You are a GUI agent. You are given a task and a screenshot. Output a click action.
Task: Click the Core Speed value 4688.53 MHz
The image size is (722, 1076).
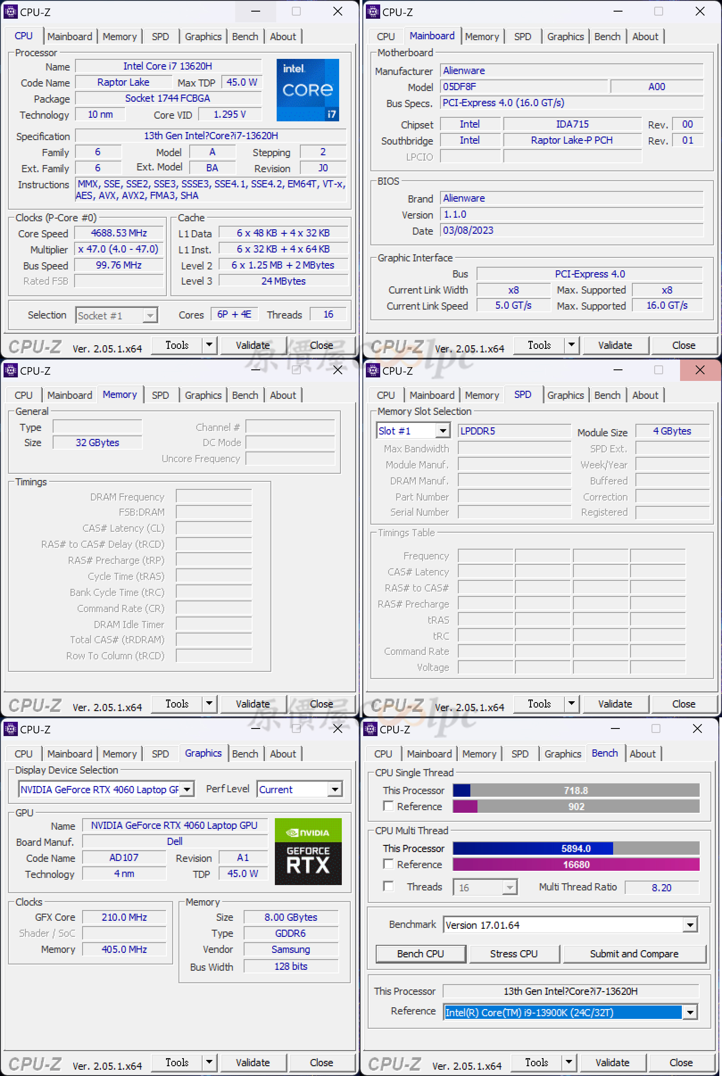[x=119, y=233]
